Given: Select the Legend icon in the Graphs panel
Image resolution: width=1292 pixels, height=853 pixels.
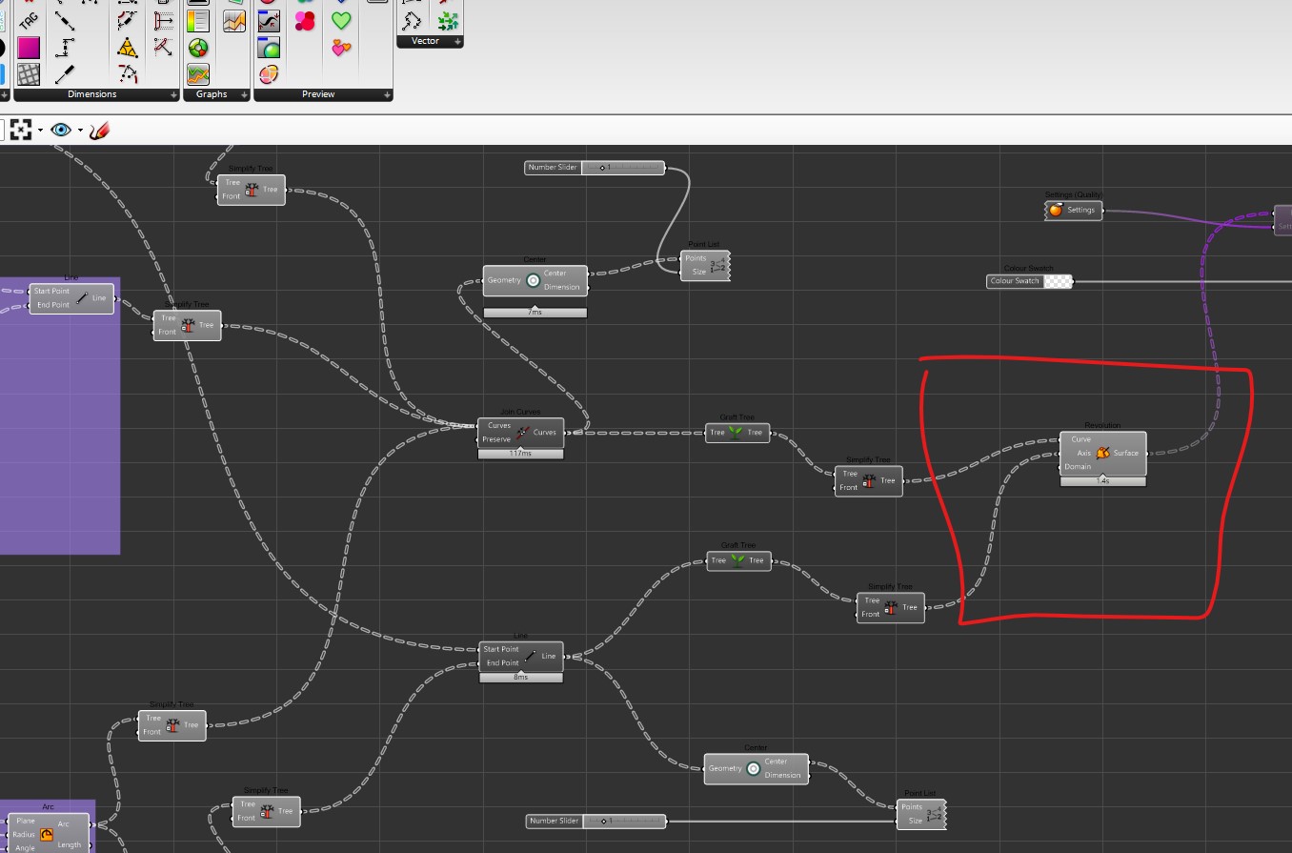Looking at the screenshot, I should [x=198, y=19].
